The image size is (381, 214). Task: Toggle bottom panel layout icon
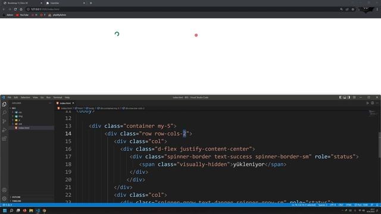tap(345, 97)
